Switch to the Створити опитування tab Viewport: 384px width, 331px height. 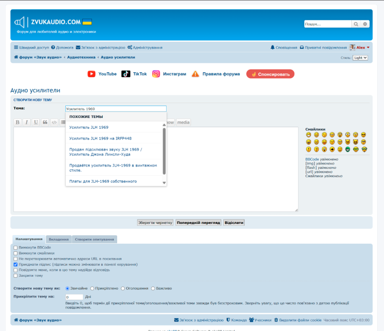(95, 239)
